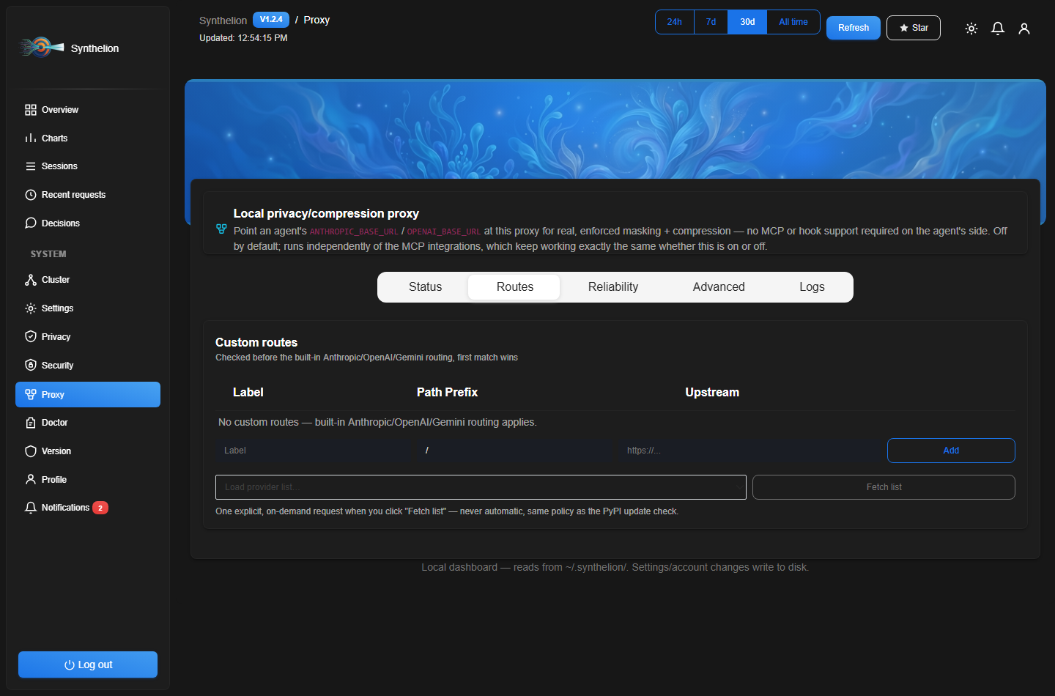Open the Reliability tab
The width and height of the screenshot is (1055, 696).
613,287
